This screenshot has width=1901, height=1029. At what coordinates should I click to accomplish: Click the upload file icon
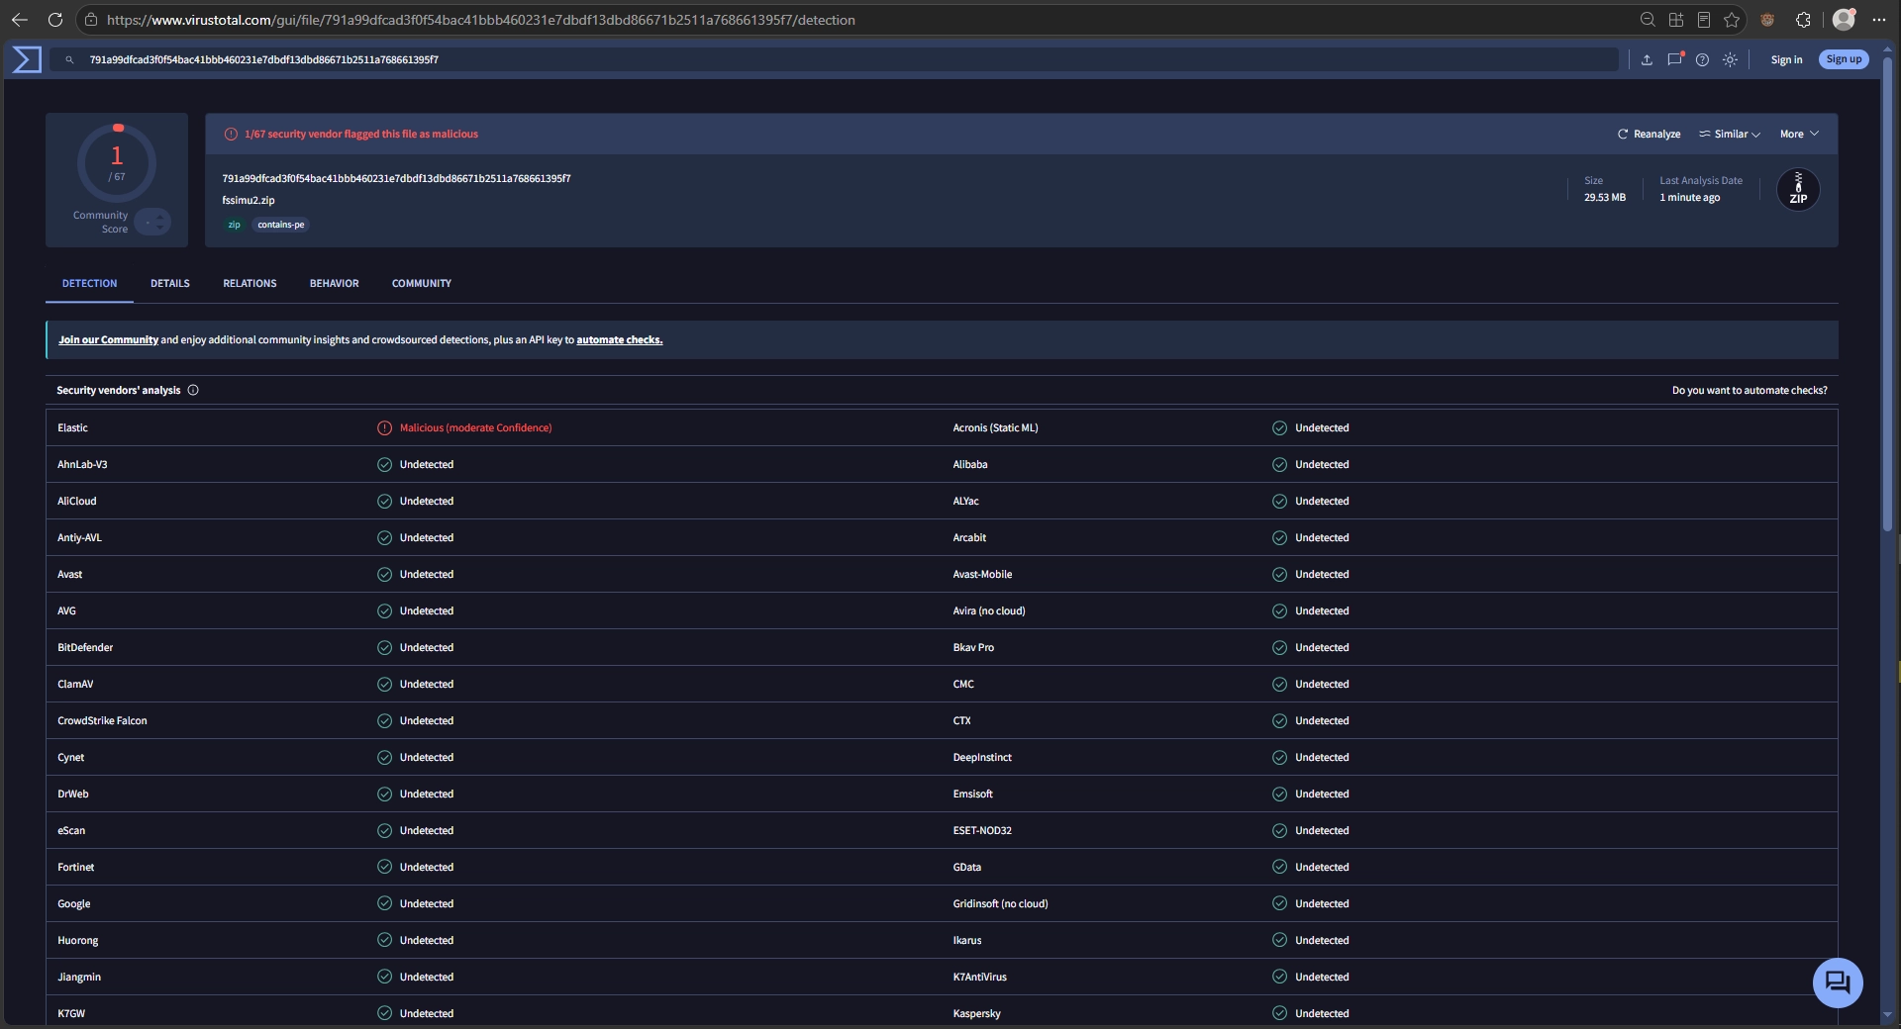[1647, 59]
